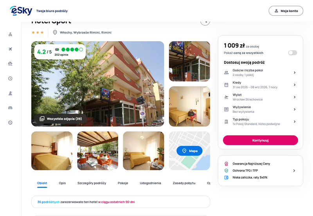Expand the 'Typ pokoju' room option
This screenshot has height=216, width=313.
click(x=260, y=122)
